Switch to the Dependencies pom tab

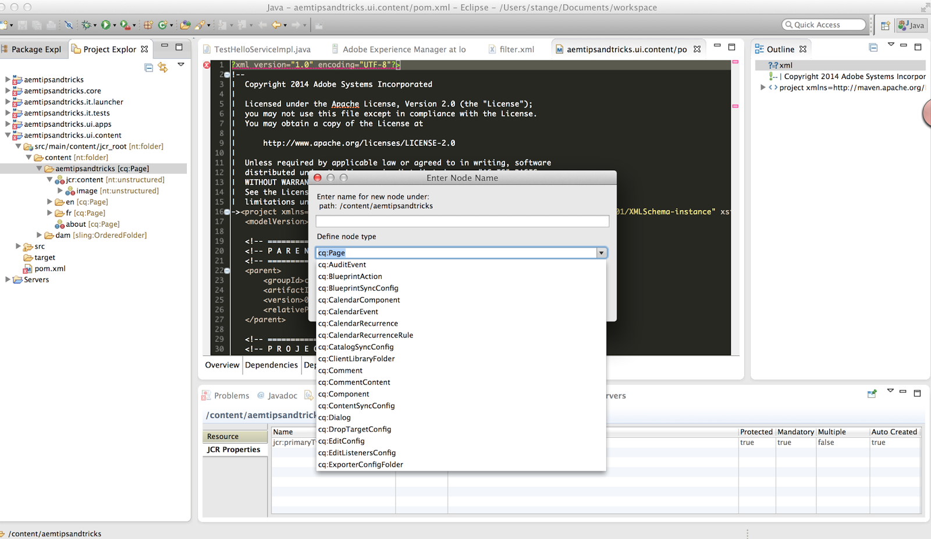[x=271, y=365]
